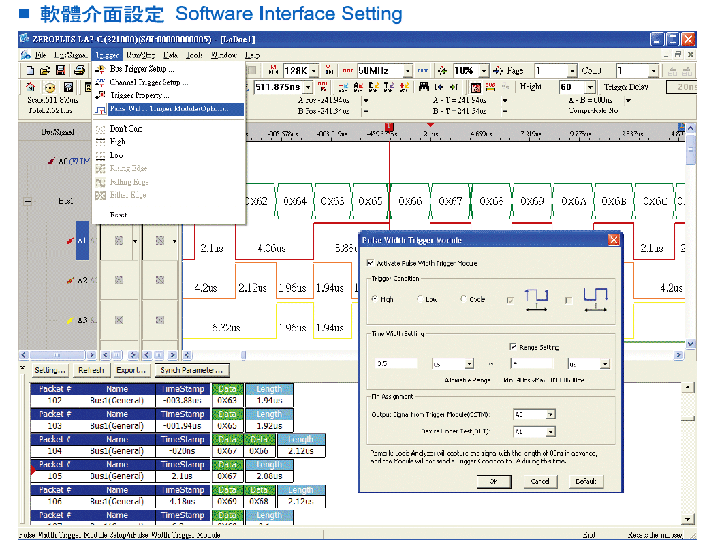Click the trigger position icon left of 10%

coord(443,70)
